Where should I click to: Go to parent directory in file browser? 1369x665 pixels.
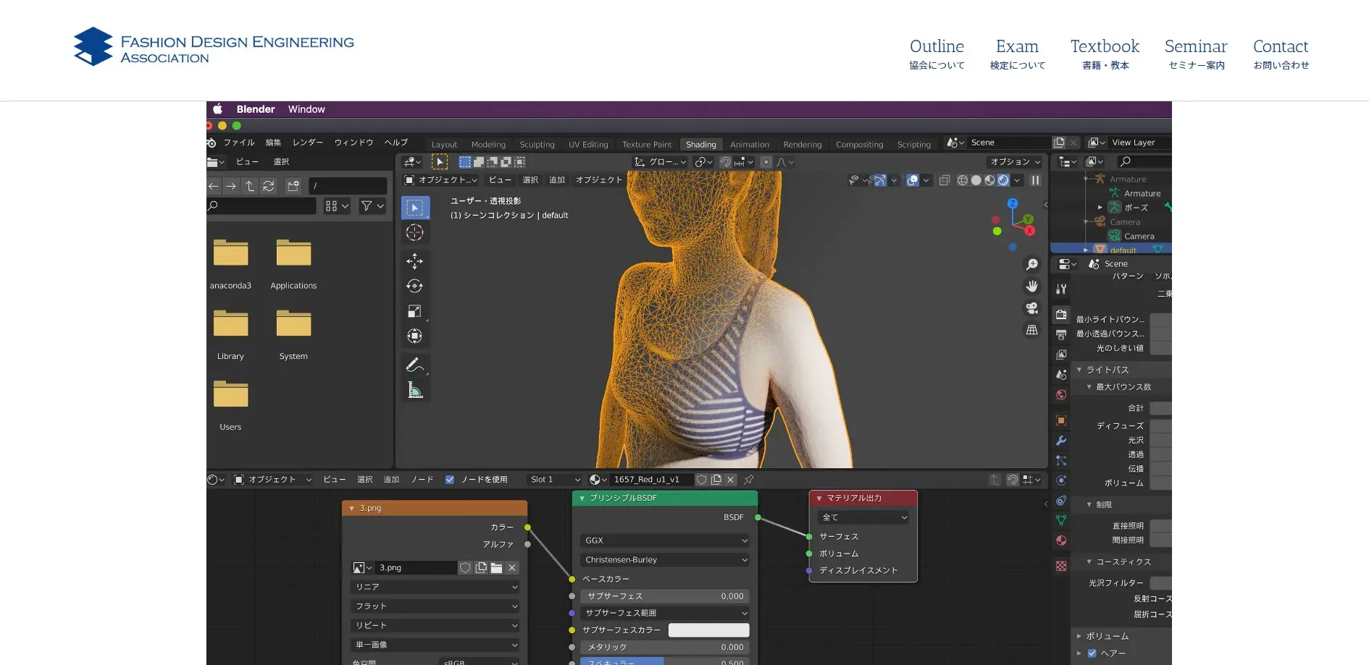coord(250,186)
